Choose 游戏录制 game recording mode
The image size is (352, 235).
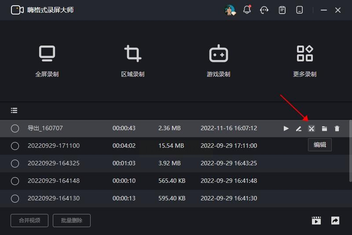point(219,61)
